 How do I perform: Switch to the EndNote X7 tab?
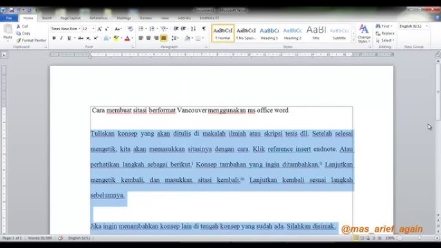210,18
